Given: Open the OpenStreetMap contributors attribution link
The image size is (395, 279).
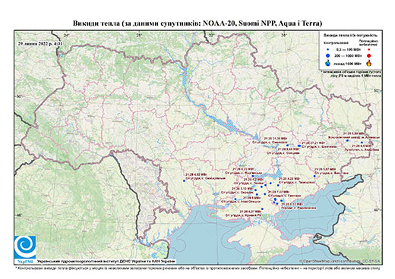Looking at the screenshot, I should pos(340,261).
